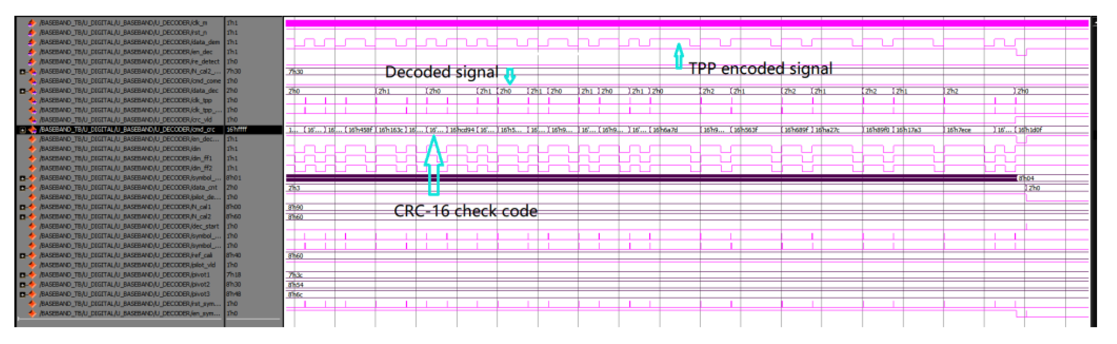Expand the data_dec bus signal
Image resolution: width=1117 pixels, height=344 pixels.
(x=22, y=91)
